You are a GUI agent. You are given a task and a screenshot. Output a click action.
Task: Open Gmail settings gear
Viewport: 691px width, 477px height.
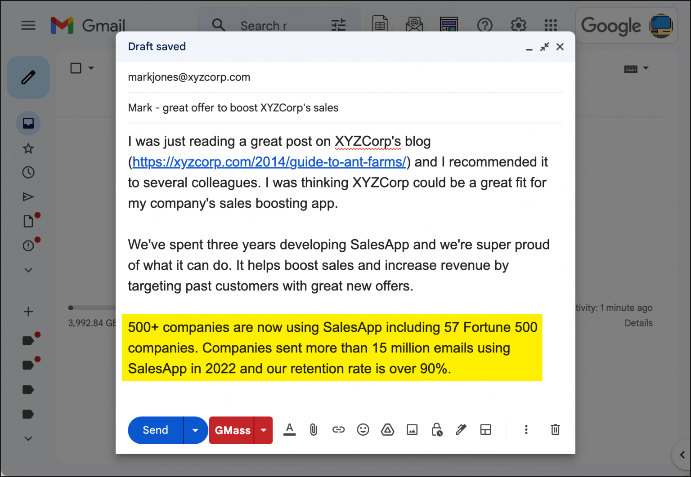[518, 26]
